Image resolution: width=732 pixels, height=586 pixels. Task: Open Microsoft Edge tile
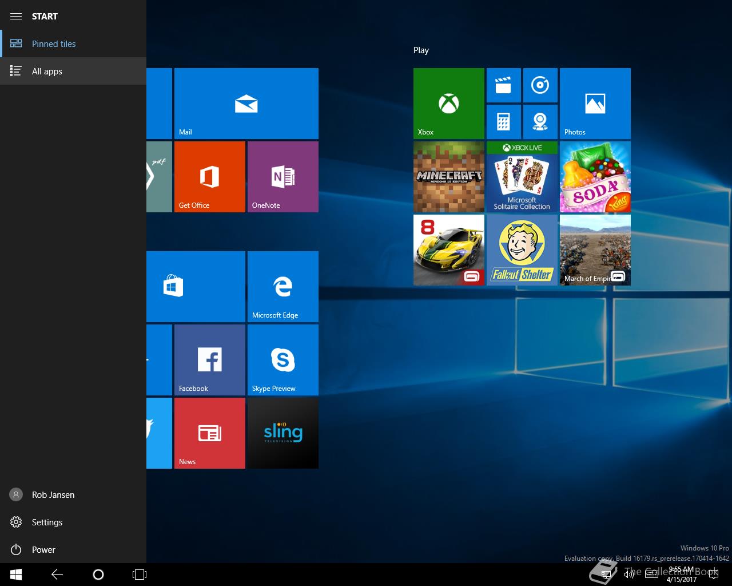(283, 287)
